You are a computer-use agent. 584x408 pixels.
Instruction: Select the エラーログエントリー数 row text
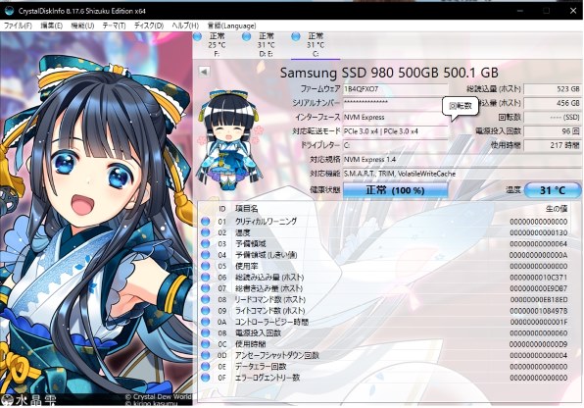coord(268,378)
